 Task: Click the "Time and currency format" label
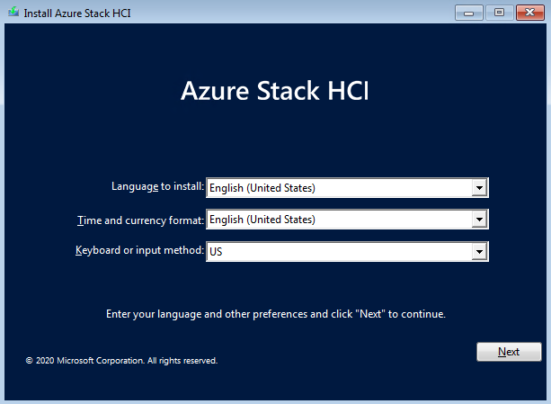(141, 219)
